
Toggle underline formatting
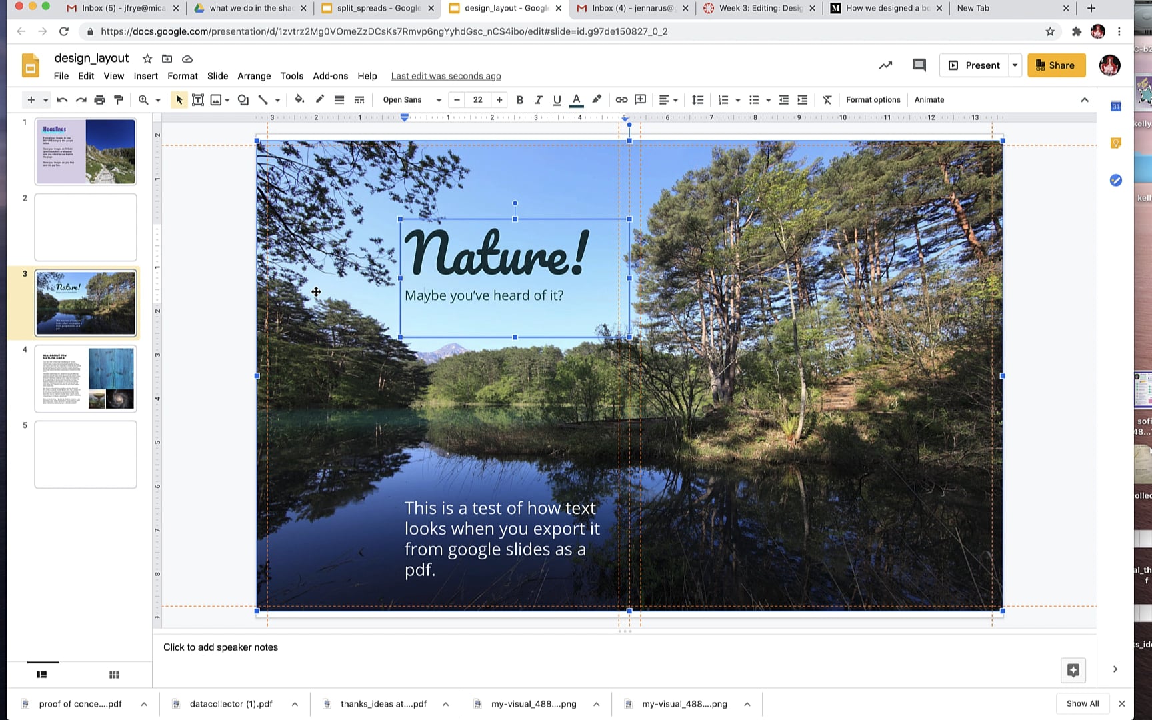click(x=557, y=100)
